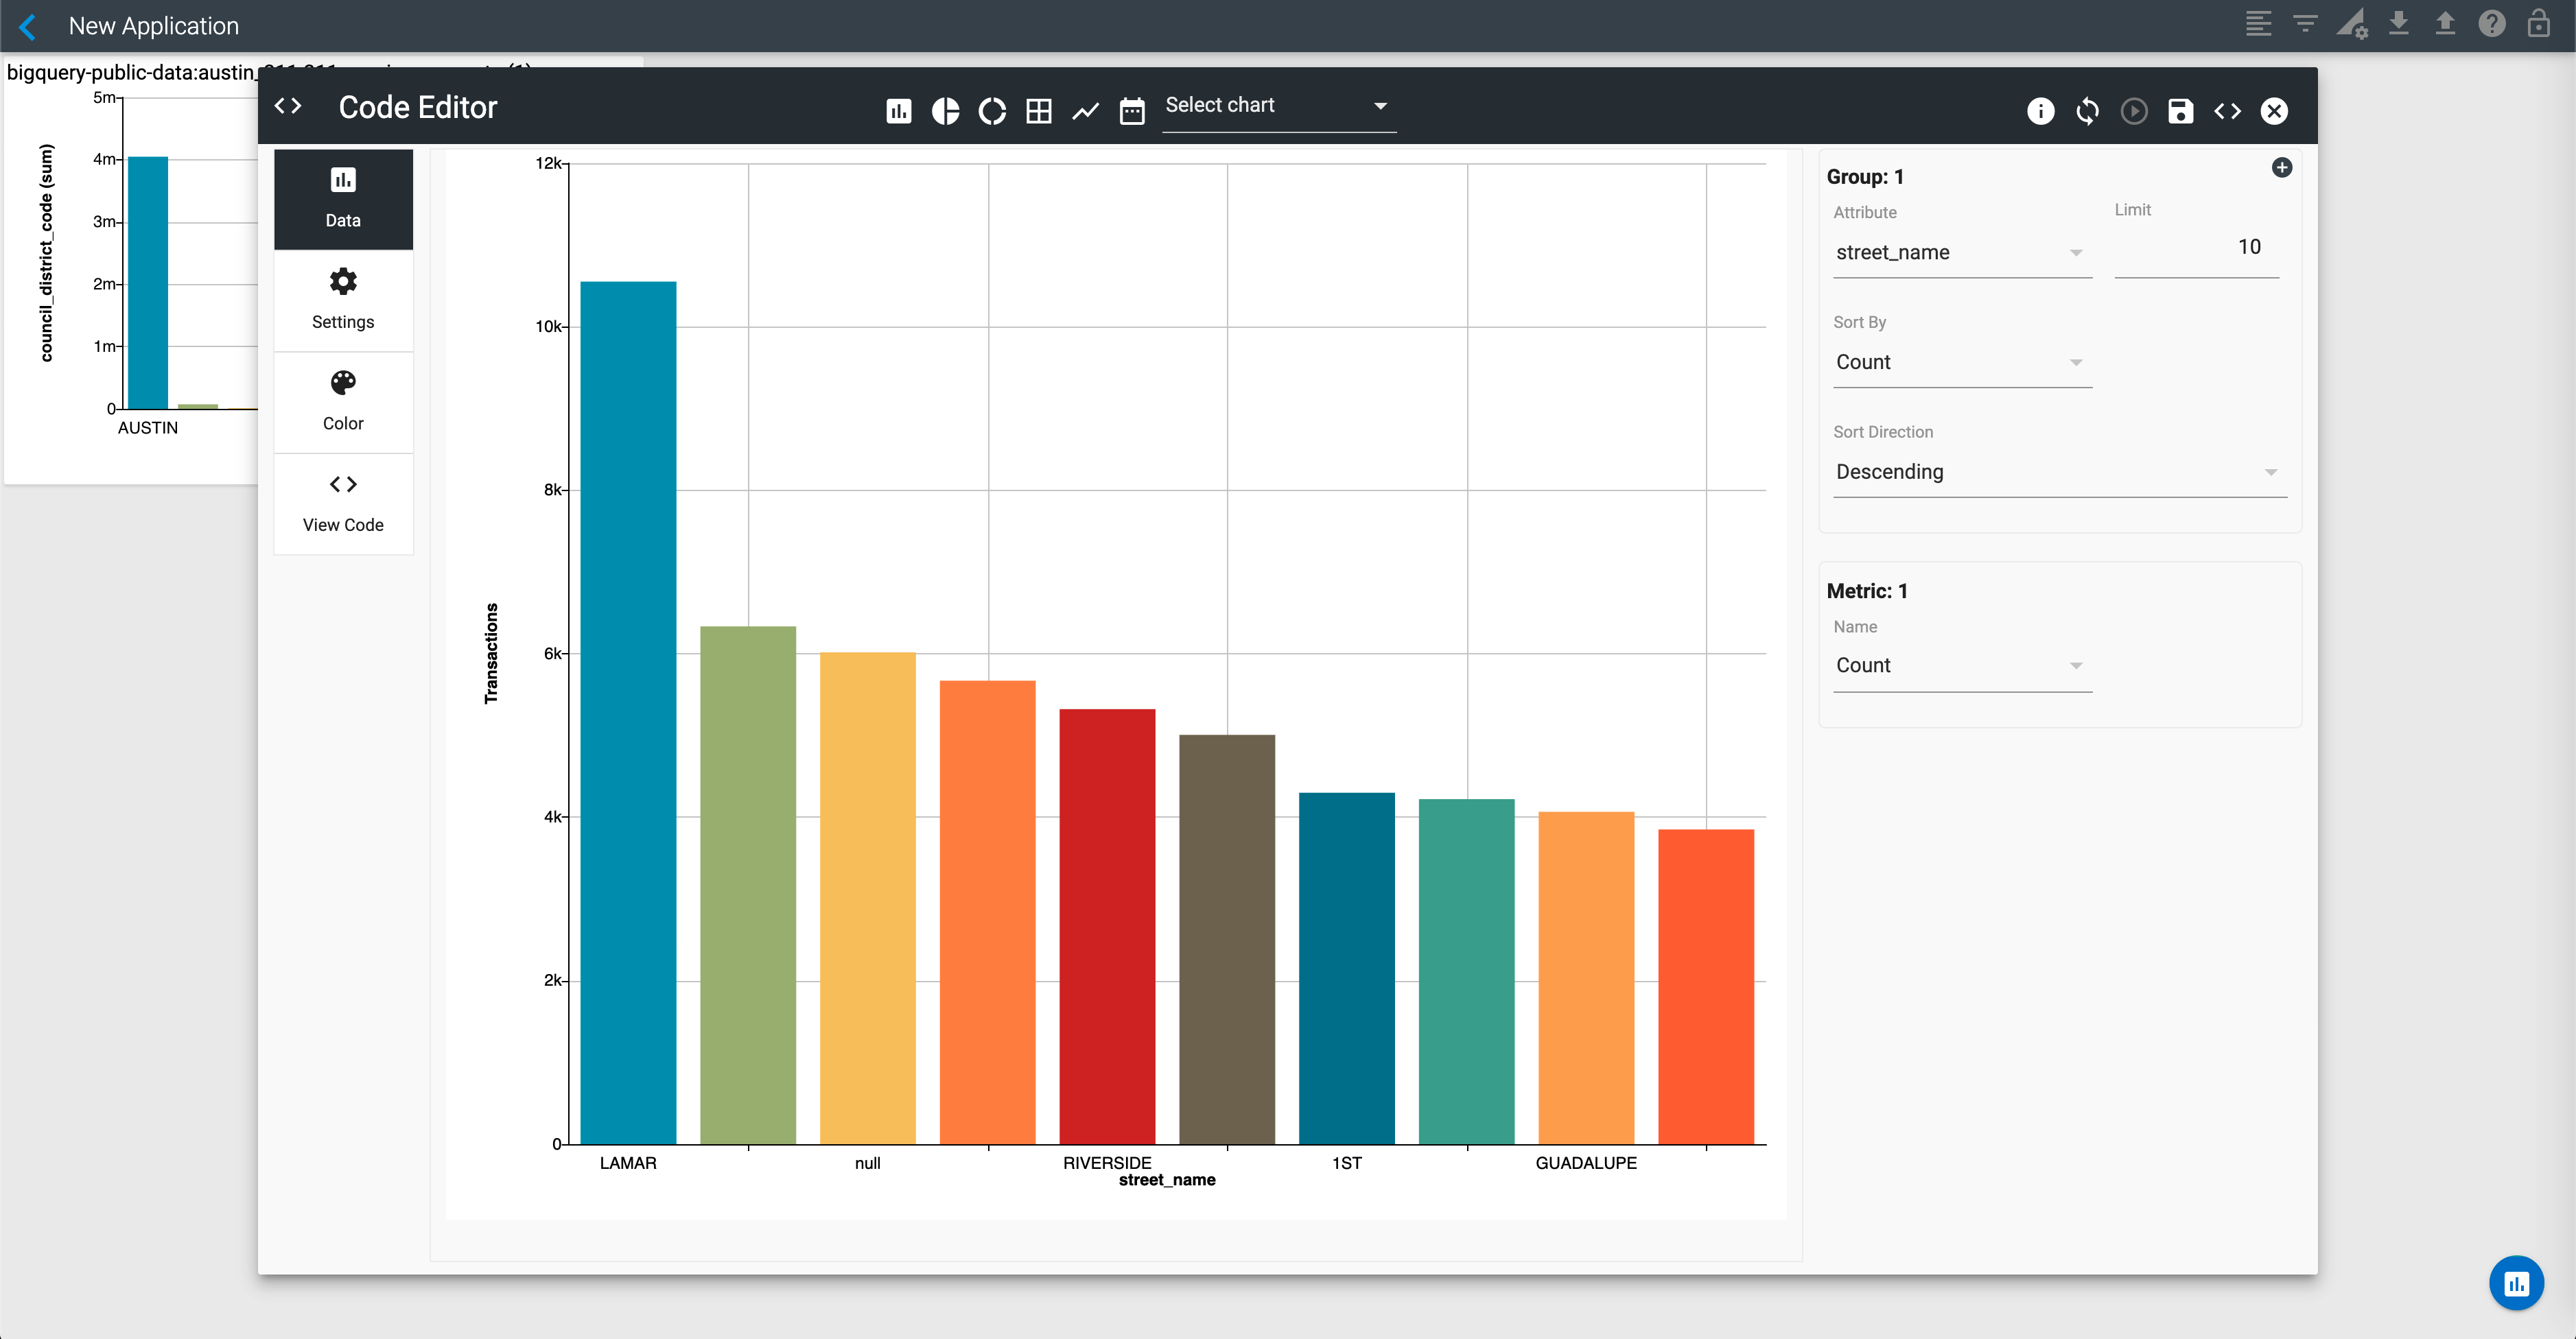
Task: Open the Select chart dropdown
Action: (1278, 106)
